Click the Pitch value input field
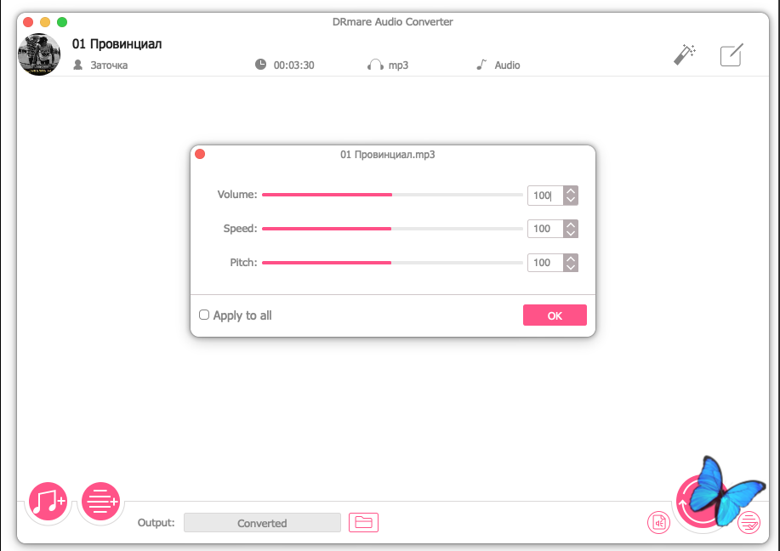 544,263
